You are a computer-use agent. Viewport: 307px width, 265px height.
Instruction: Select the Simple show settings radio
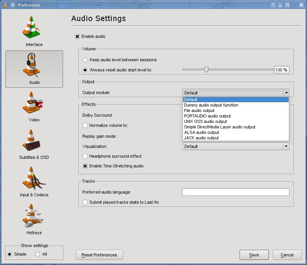point(9,254)
